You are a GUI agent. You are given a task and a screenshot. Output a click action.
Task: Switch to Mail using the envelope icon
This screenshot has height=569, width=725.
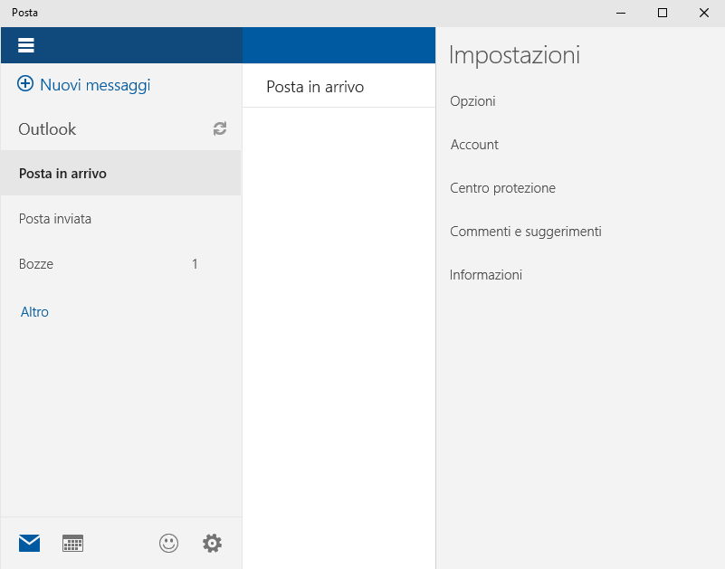tap(30, 543)
